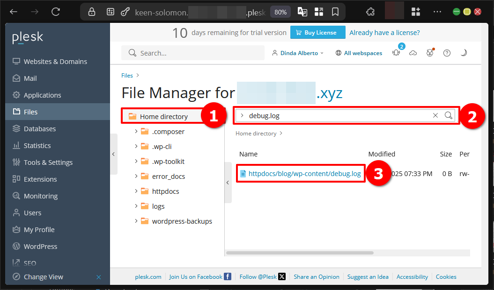494x290 pixels.
Task: Click the help question-mark icon
Action: (x=447, y=53)
